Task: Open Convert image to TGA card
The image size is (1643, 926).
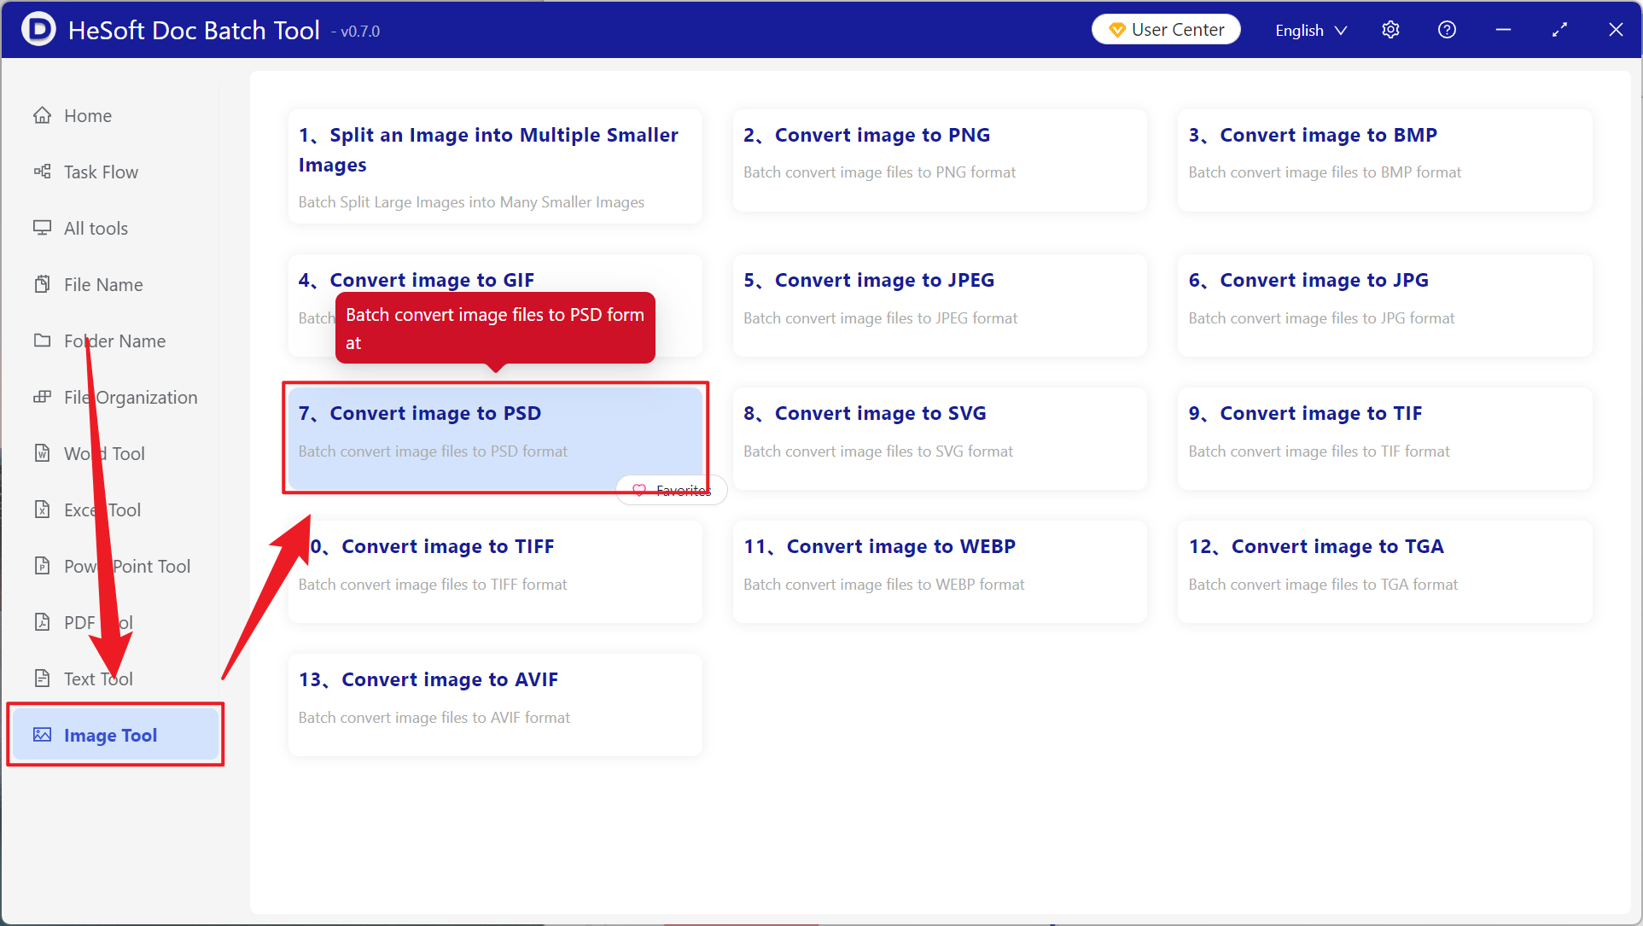Action: (1384, 572)
